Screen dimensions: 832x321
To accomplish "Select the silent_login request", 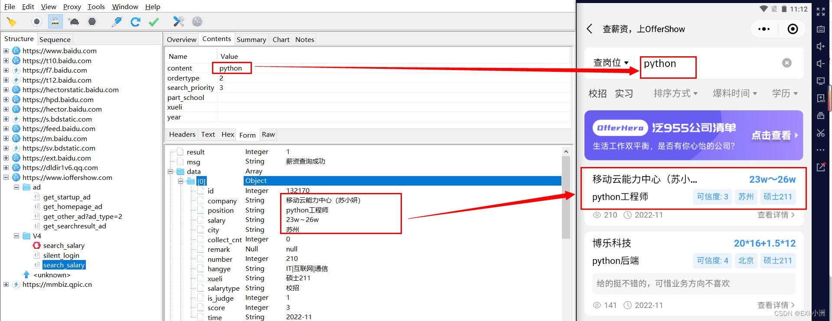I will pos(61,255).
